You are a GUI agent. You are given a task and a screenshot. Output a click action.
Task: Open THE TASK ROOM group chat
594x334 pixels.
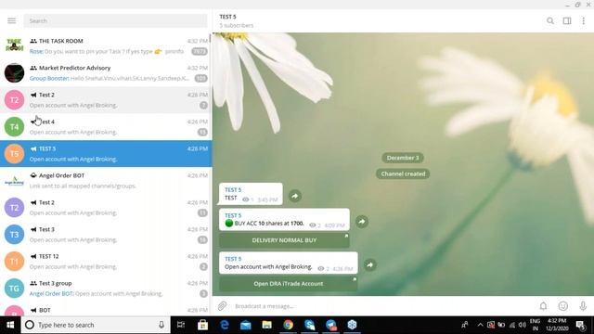pos(106,45)
